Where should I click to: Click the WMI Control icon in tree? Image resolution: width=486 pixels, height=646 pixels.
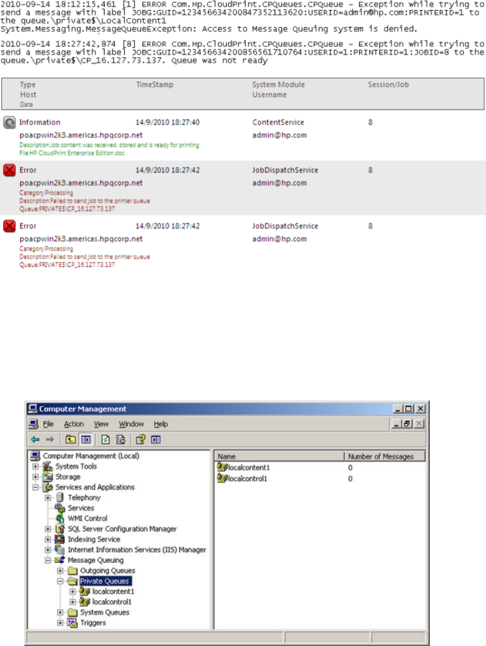(60, 518)
